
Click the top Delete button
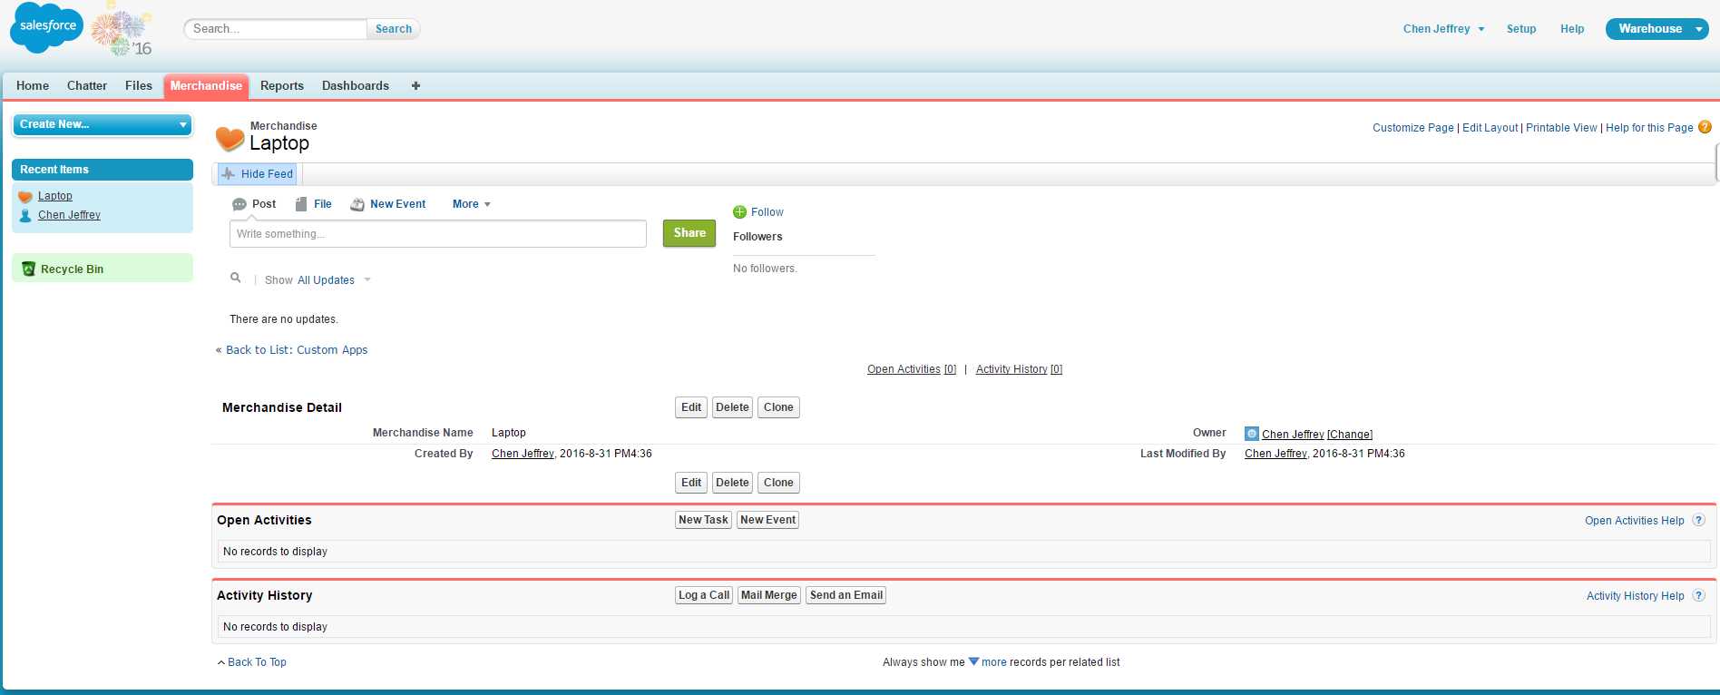732,407
